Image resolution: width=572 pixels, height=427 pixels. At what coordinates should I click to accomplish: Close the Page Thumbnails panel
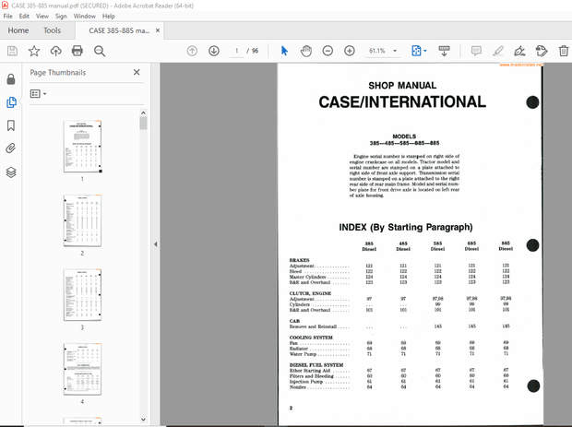click(x=137, y=72)
